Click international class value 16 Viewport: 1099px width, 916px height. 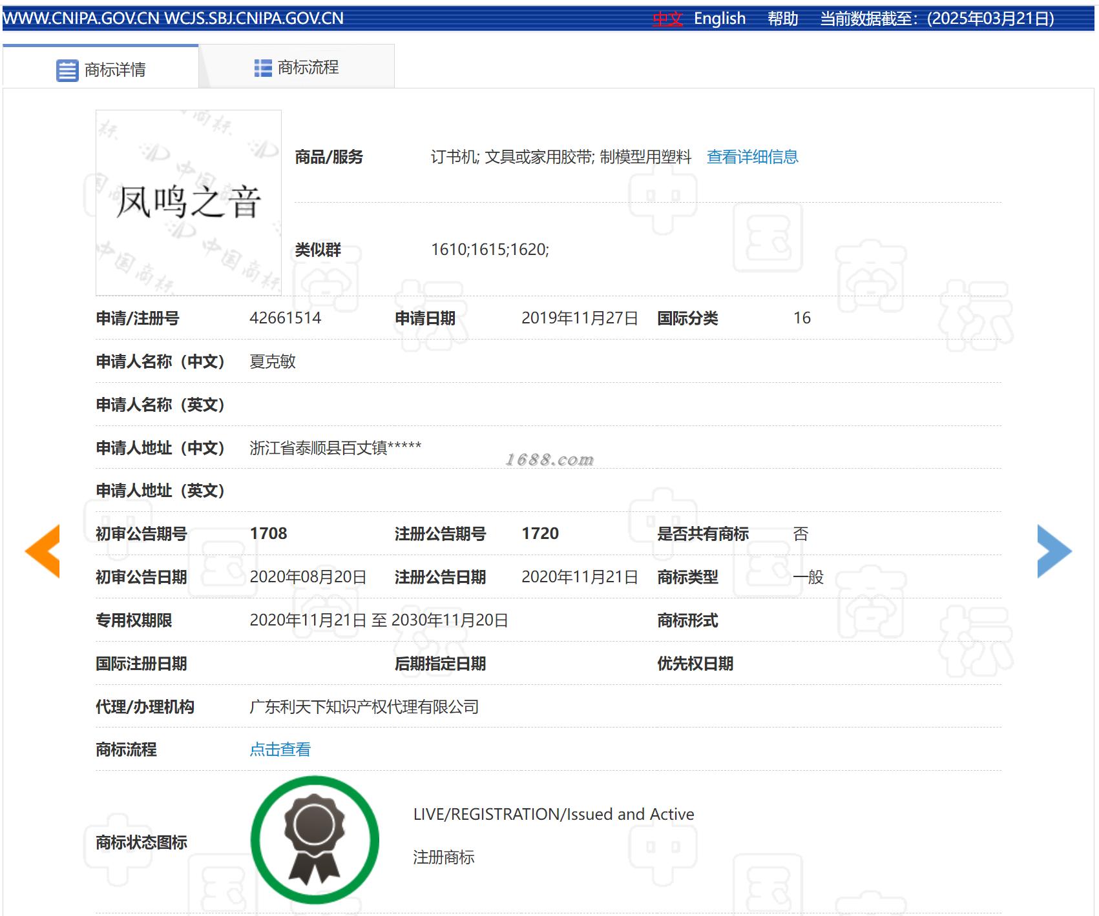pyautogui.click(x=802, y=318)
